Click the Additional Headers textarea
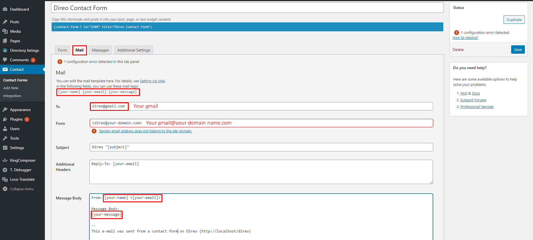This screenshot has height=240, width=533. (261, 172)
